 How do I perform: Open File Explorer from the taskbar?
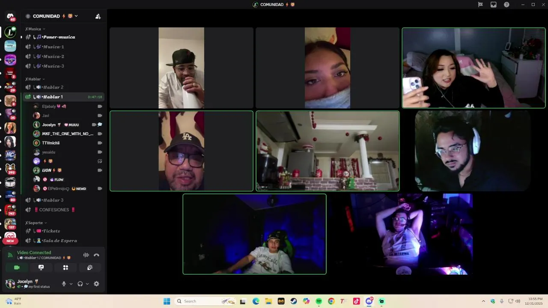pos(268,301)
